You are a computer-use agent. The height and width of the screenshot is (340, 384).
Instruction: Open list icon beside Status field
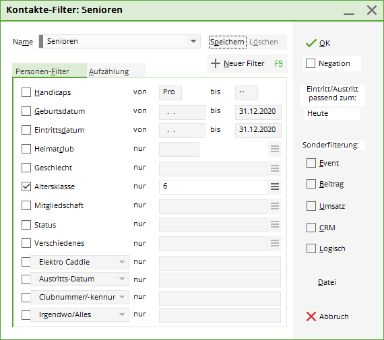tap(275, 224)
